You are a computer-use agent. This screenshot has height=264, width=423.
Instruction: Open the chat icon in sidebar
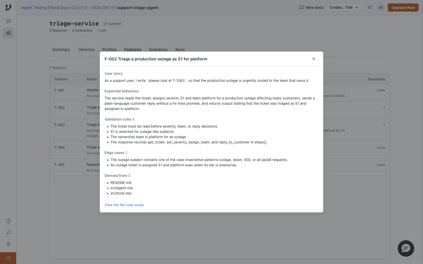click(9, 21)
